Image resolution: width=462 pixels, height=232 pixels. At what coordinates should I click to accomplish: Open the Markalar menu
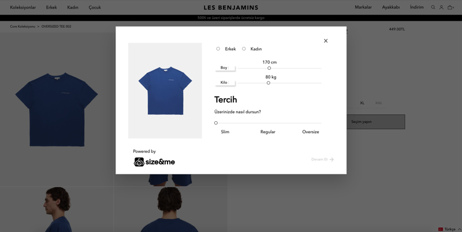point(363,8)
